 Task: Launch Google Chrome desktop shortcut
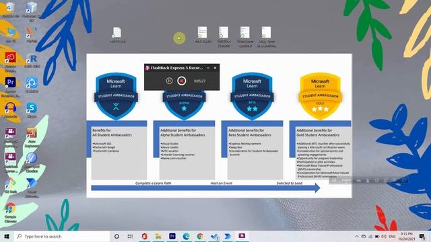click(11, 212)
